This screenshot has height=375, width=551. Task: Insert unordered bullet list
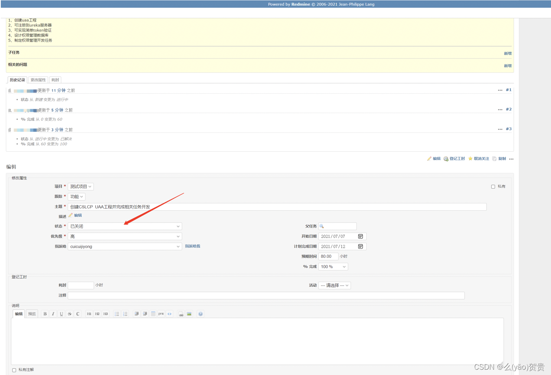click(x=117, y=314)
